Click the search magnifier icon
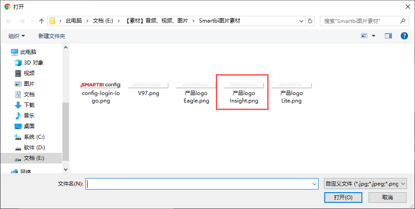Viewport: 415px width, 209px height. pyautogui.click(x=403, y=21)
